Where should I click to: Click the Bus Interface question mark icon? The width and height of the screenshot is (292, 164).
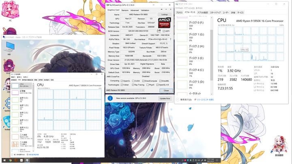(170, 39)
